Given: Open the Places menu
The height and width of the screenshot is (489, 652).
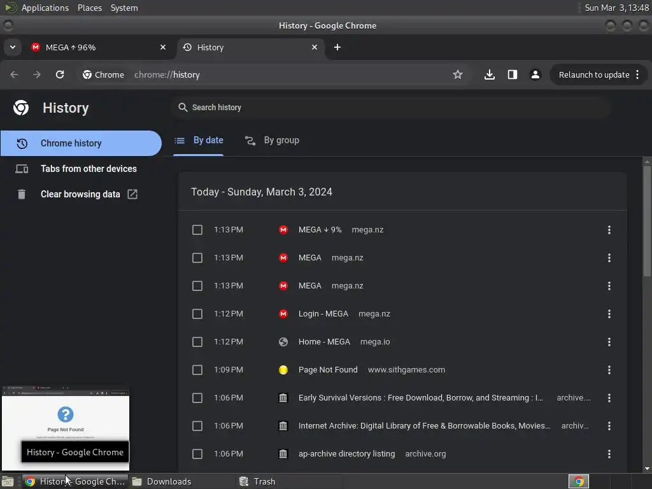Looking at the screenshot, I should tap(89, 8).
